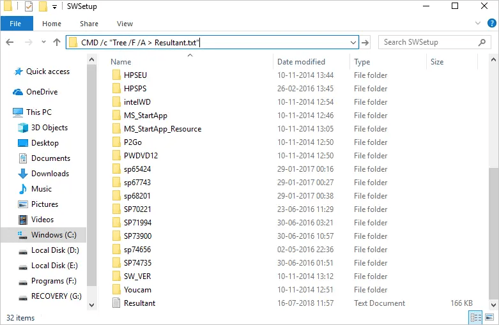Click the SW_VER folder icon
This screenshot has width=499, height=325.
coord(116,276)
